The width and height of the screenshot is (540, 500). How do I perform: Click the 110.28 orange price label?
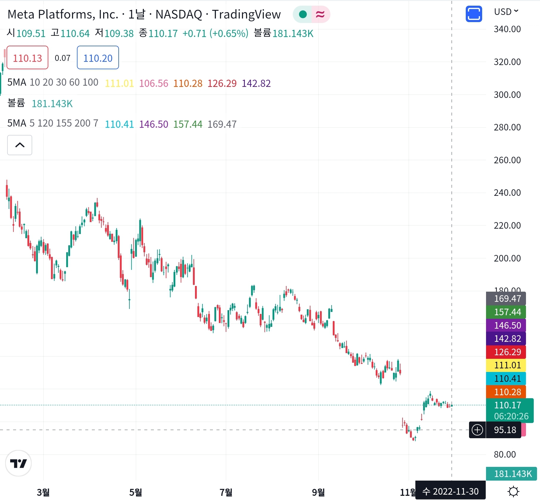pyautogui.click(x=506, y=392)
